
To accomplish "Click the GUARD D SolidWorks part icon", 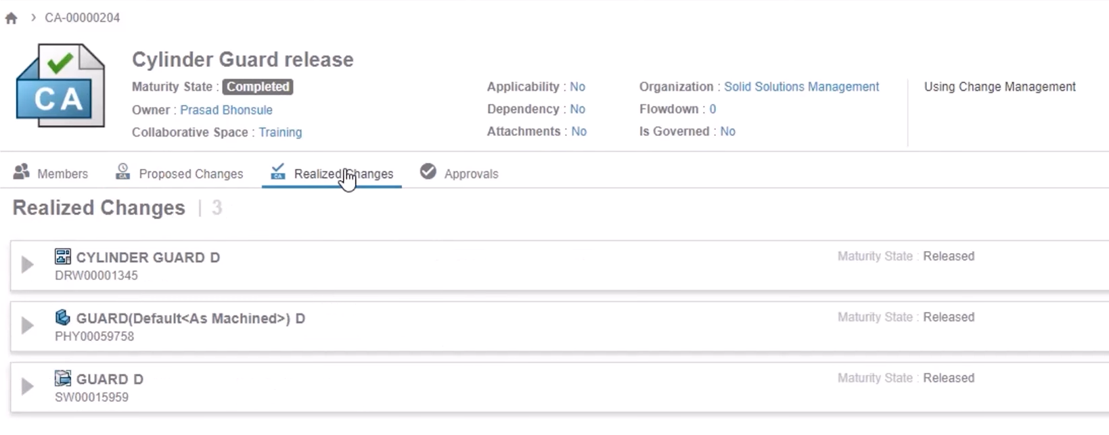I will [x=63, y=378].
